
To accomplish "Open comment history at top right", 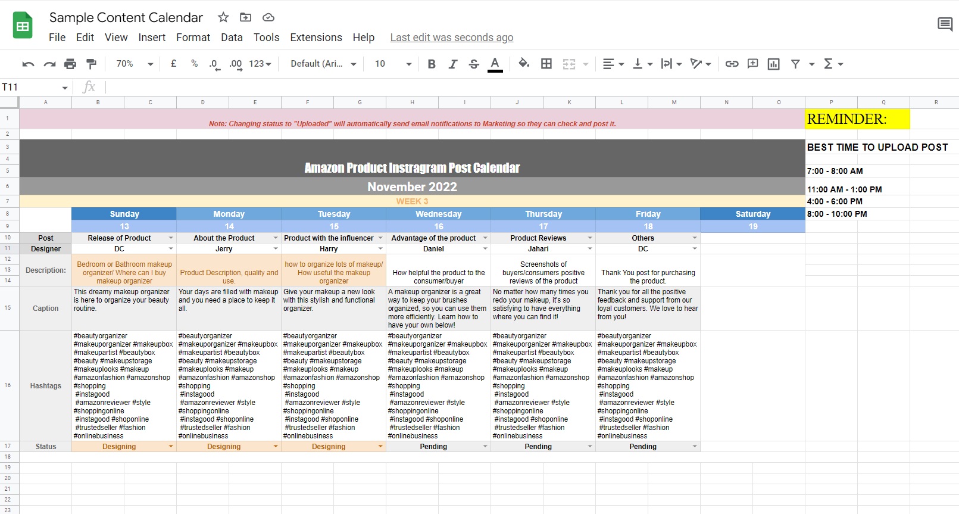I will (945, 24).
